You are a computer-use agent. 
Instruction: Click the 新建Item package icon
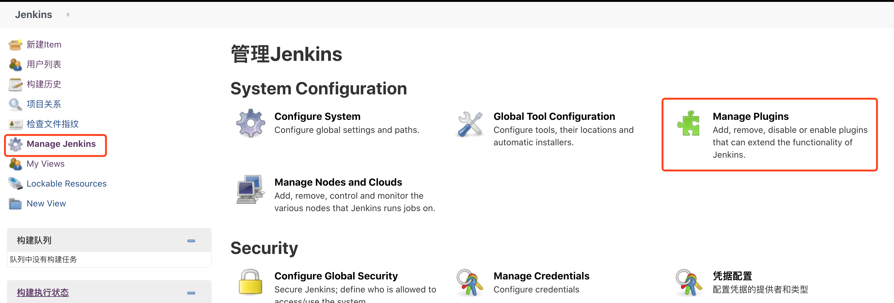pyautogui.click(x=15, y=44)
